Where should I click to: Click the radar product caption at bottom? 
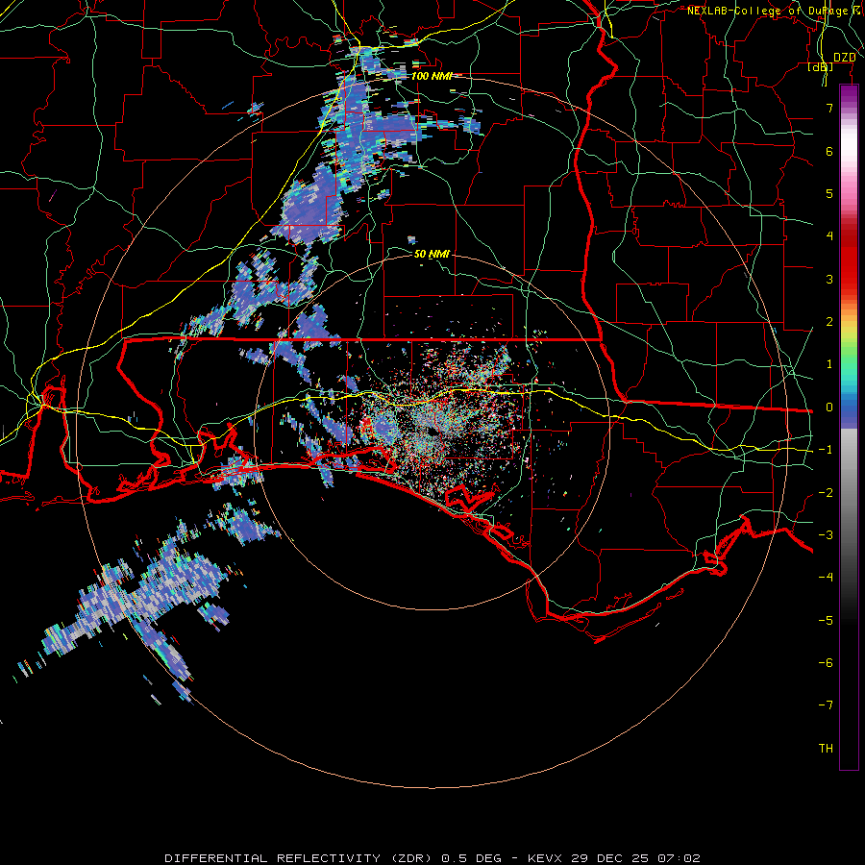point(432,858)
